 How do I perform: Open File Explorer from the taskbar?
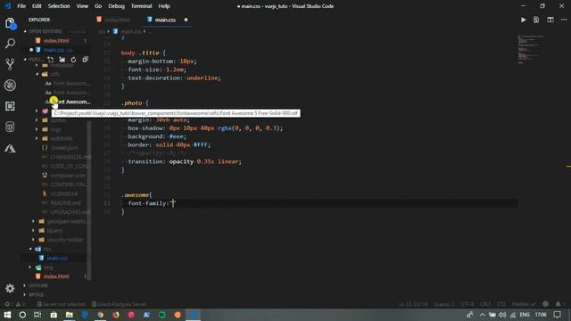pos(69,315)
